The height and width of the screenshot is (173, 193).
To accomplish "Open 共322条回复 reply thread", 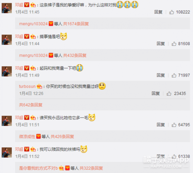I will 91,168.
